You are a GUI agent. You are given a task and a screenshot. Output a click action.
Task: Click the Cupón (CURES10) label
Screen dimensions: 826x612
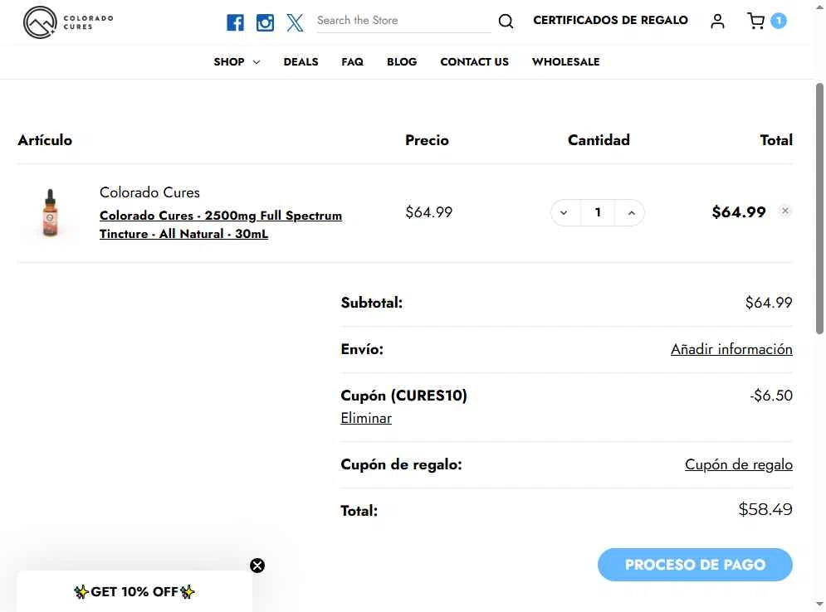pyautogui.click(x=403, y=396)
